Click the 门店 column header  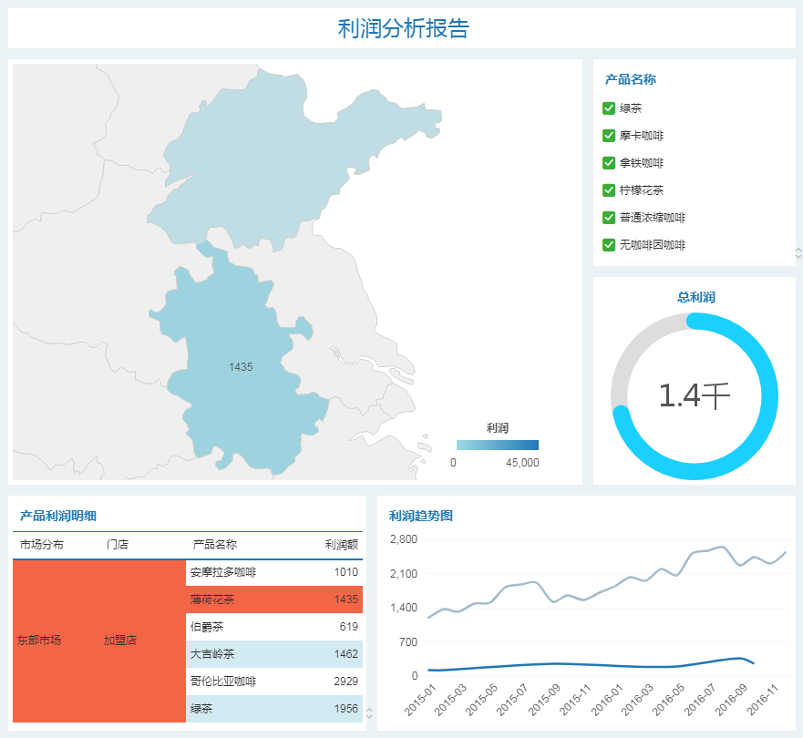pyautogui.click(x=118, y=545)
